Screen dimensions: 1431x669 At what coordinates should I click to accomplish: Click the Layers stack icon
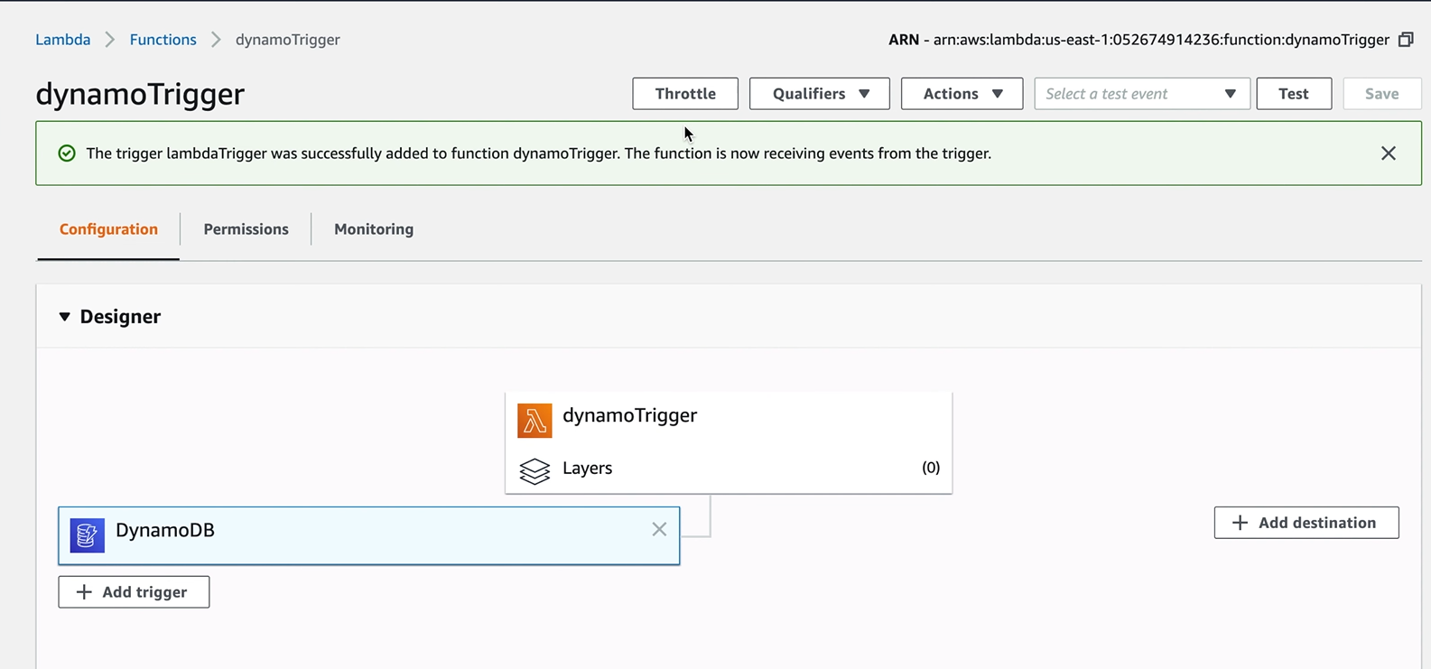[x=534, y=470]
